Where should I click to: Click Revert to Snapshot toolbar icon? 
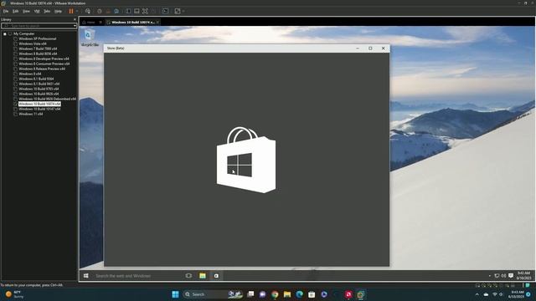point(108,11)
